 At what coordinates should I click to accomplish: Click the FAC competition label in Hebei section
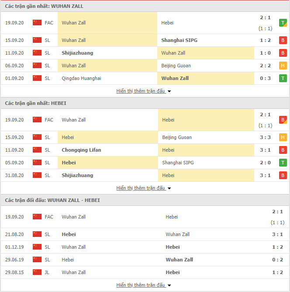pyautogui.click(x=49, y=120)
